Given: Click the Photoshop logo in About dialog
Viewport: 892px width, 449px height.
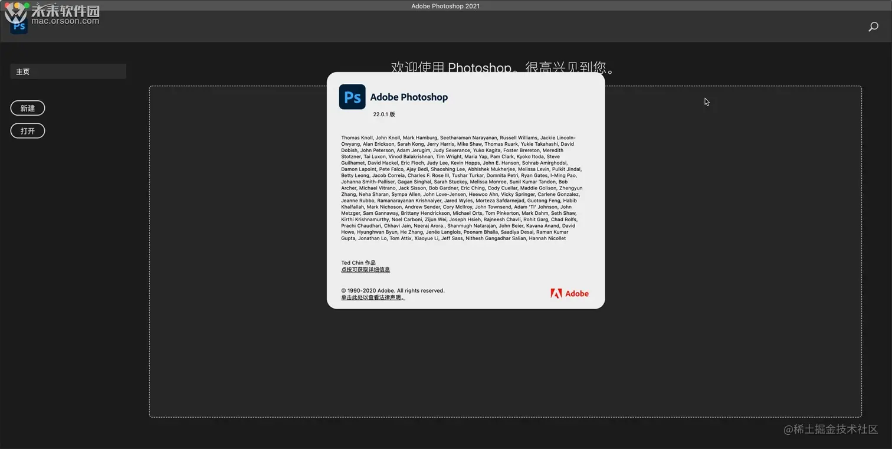Looking at the screenshot, I should [352, 97].
